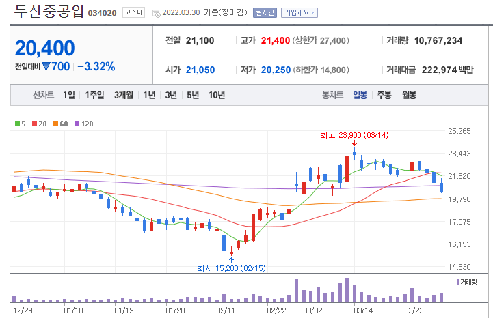Click the 실시간 real-time button
Viewport: 493px width, 318px height.
(x=265, y=12)
